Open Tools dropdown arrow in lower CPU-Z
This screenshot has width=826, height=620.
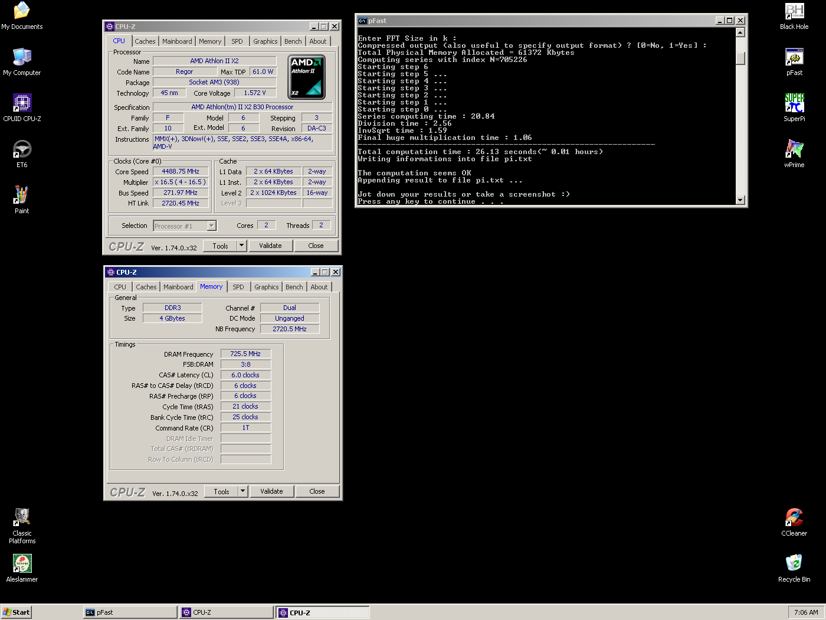(242, 491)
